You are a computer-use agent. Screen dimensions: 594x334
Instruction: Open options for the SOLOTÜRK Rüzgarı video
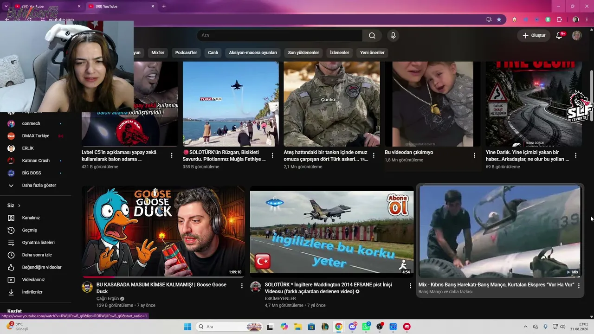point(272,155)
